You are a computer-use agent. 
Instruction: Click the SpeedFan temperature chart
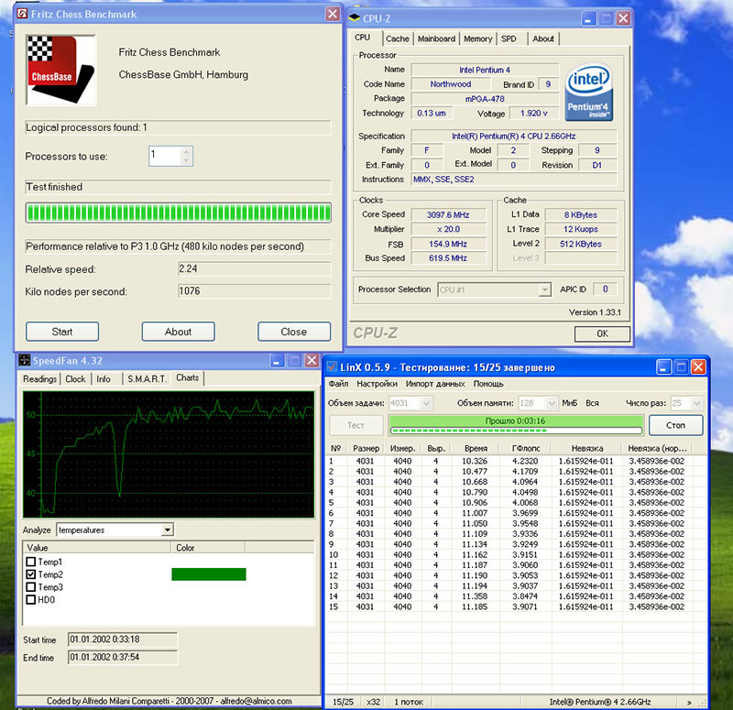coord(169,454)
